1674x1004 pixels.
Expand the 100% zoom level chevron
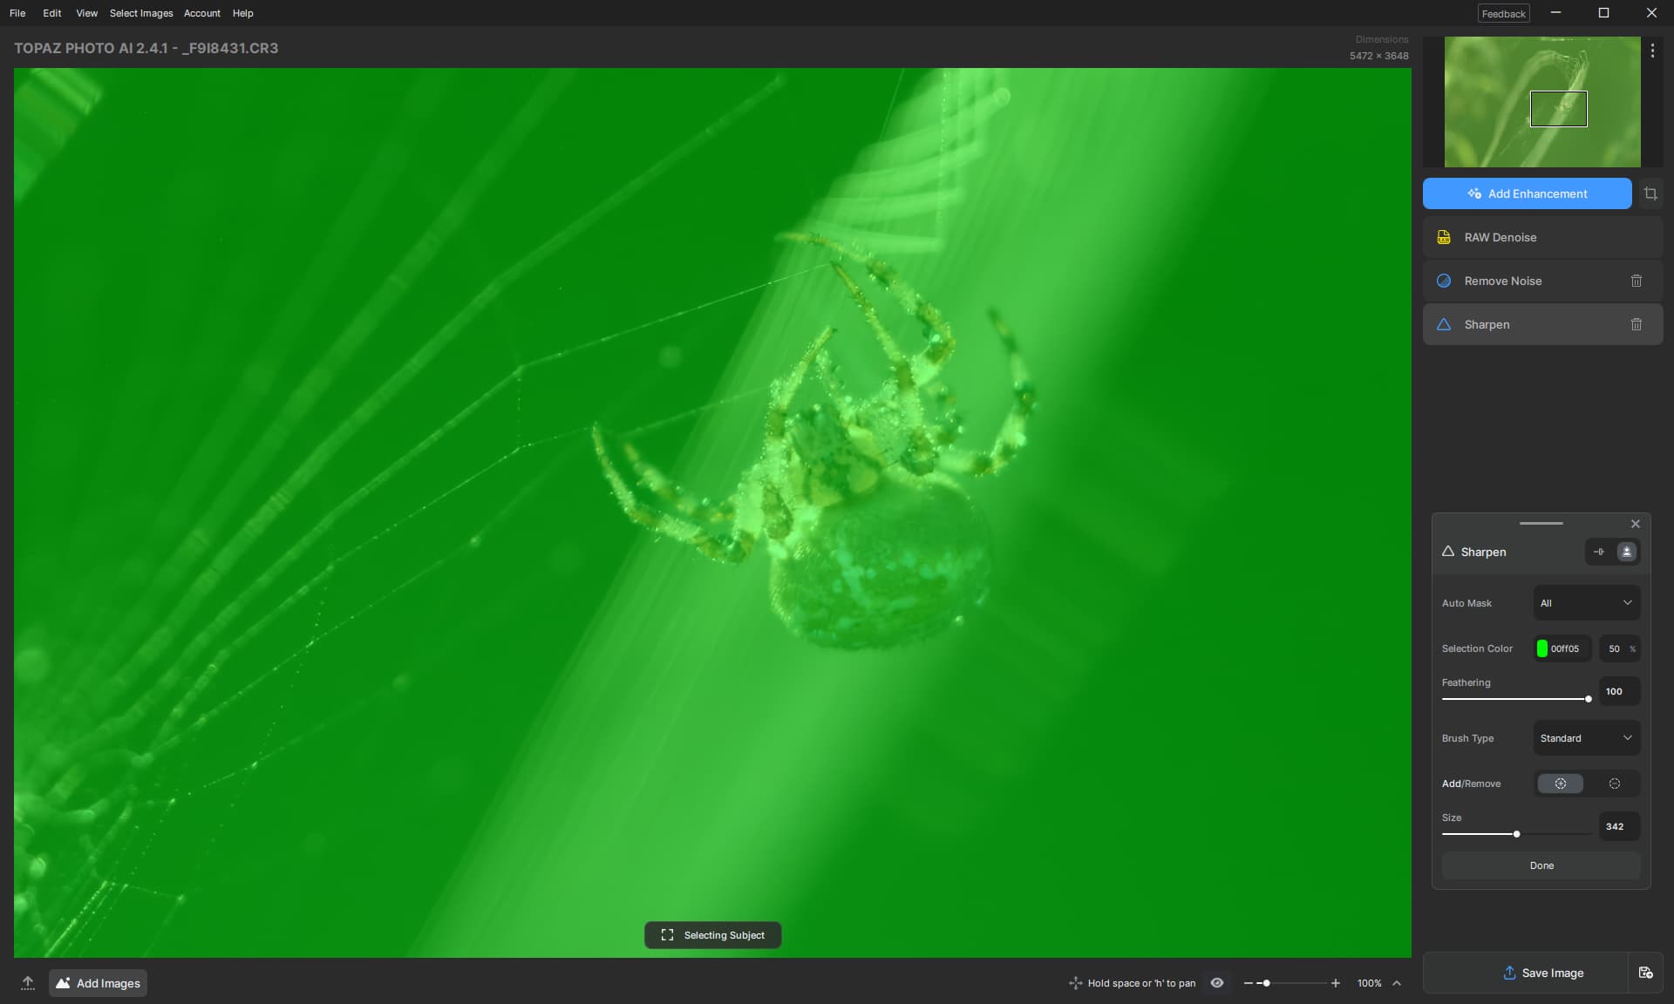(1397, 983)
